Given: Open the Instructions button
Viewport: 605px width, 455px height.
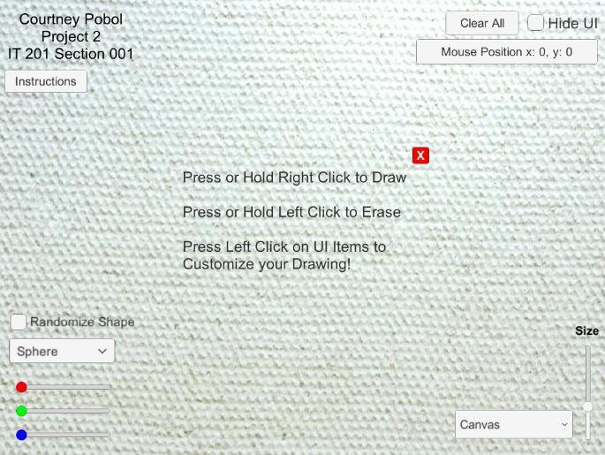Looking at the screenshot, I should click(x=46, y=81).
